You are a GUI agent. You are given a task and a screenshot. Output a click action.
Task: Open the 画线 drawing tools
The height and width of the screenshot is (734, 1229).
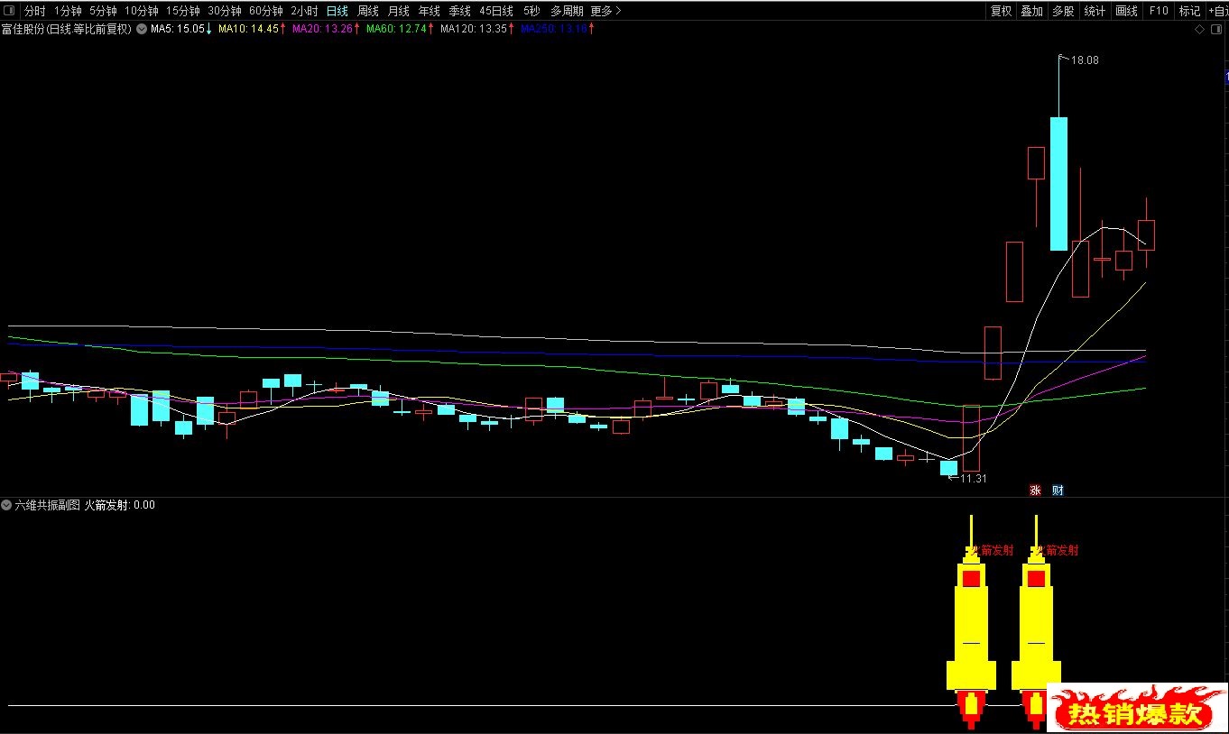[1126, 11]
